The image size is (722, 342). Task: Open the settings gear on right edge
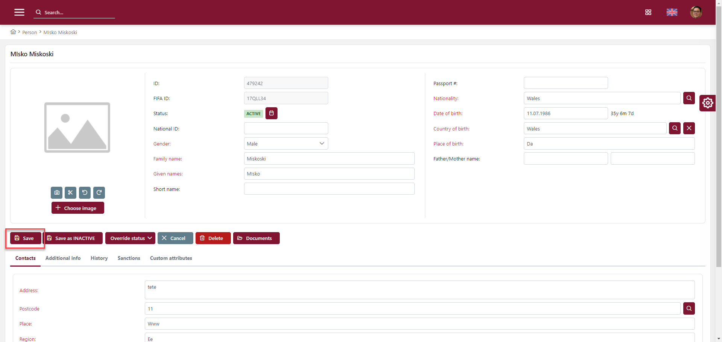click(x=707, y=103)
